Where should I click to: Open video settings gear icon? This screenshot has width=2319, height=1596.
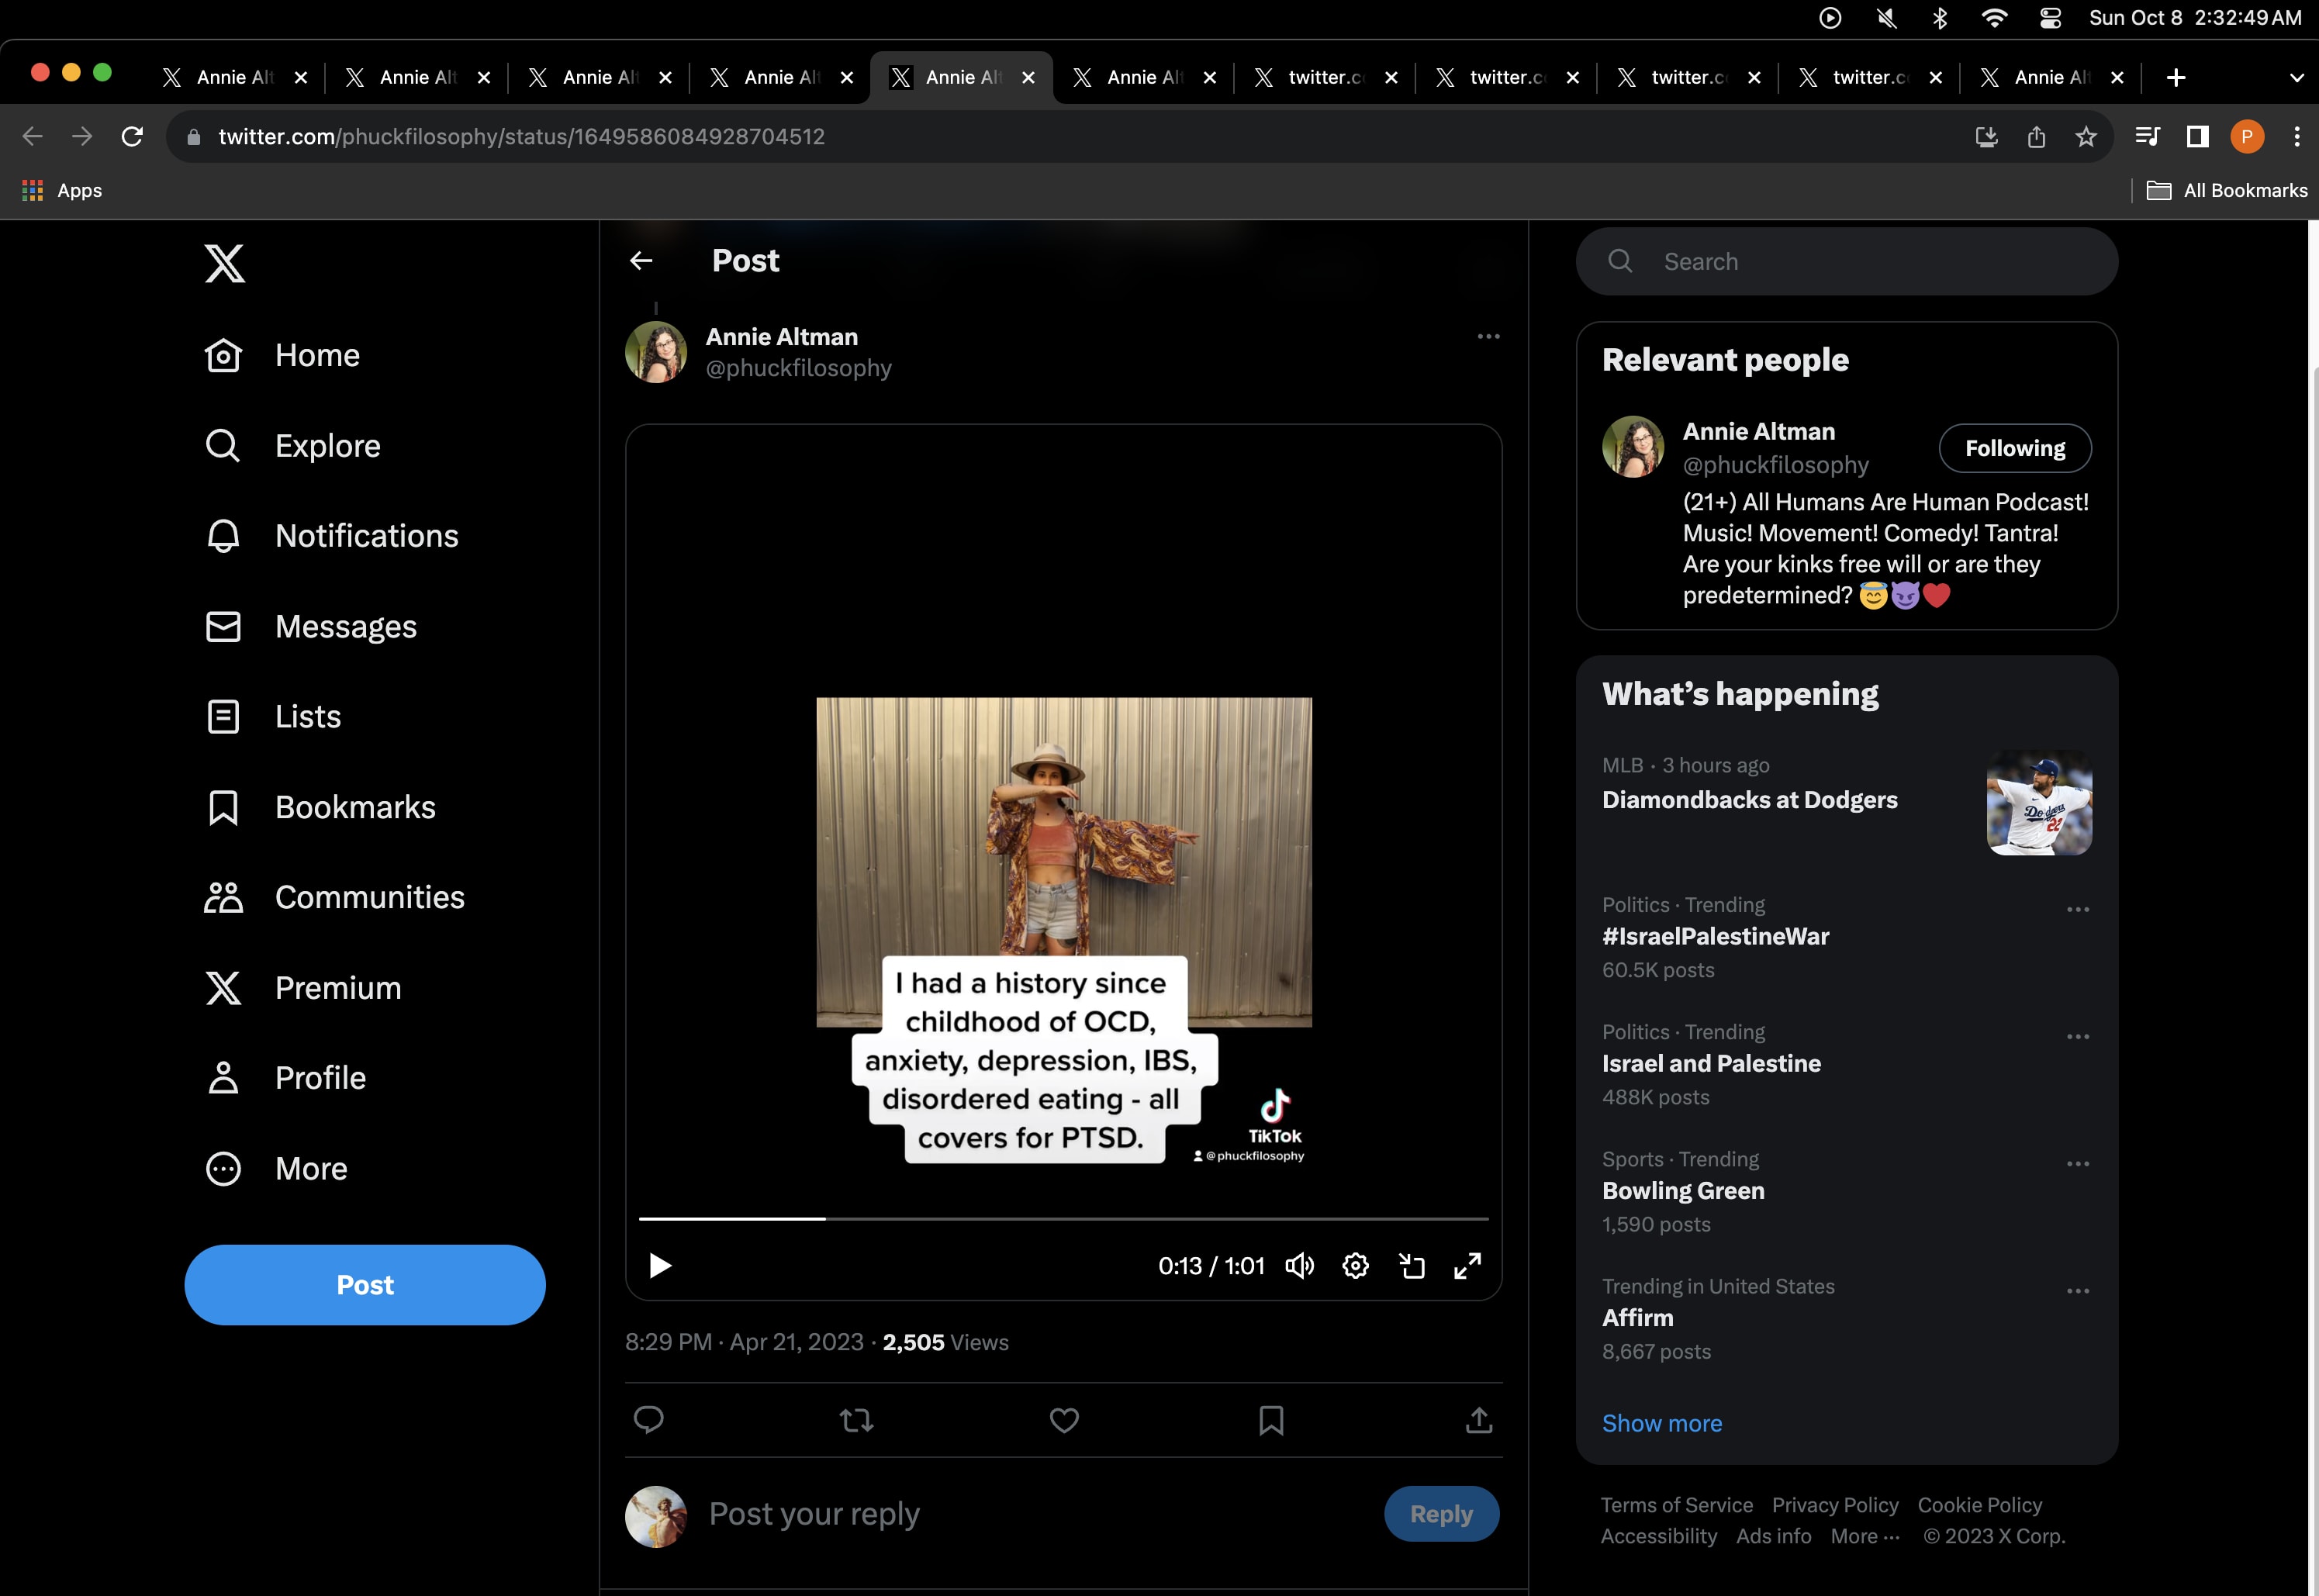pos(1355,1266)
